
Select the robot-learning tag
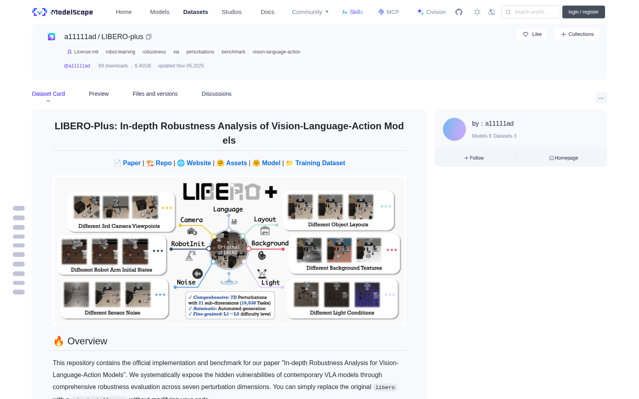(x=120, y=52)
